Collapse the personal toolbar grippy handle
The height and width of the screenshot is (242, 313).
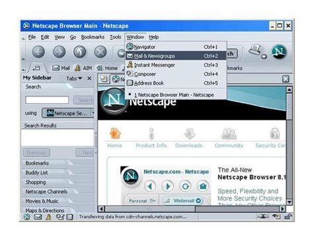[x=23, y=69]
